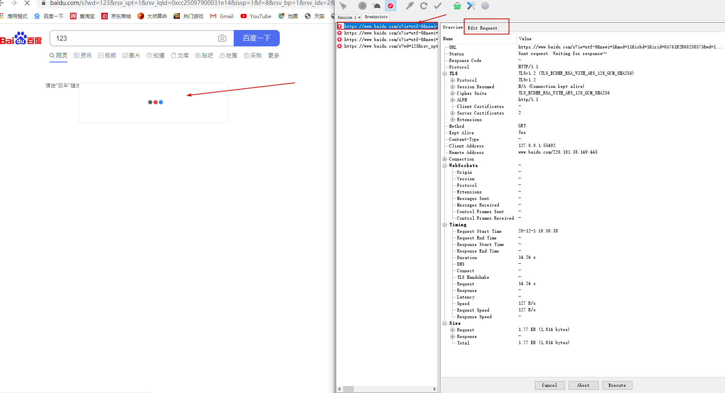725x393 pixels.
Task: Expand the Extensions node under TLS
Action: point(452,120)
